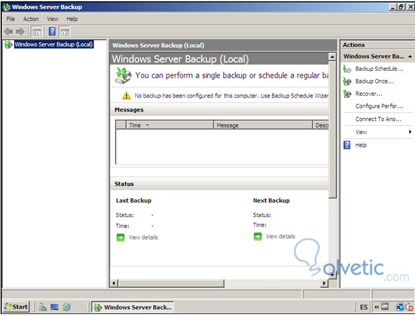The image size is (415, 316).
Task: Click the Forward arrow toolbar icon
Action: click(x=20, y=32)
